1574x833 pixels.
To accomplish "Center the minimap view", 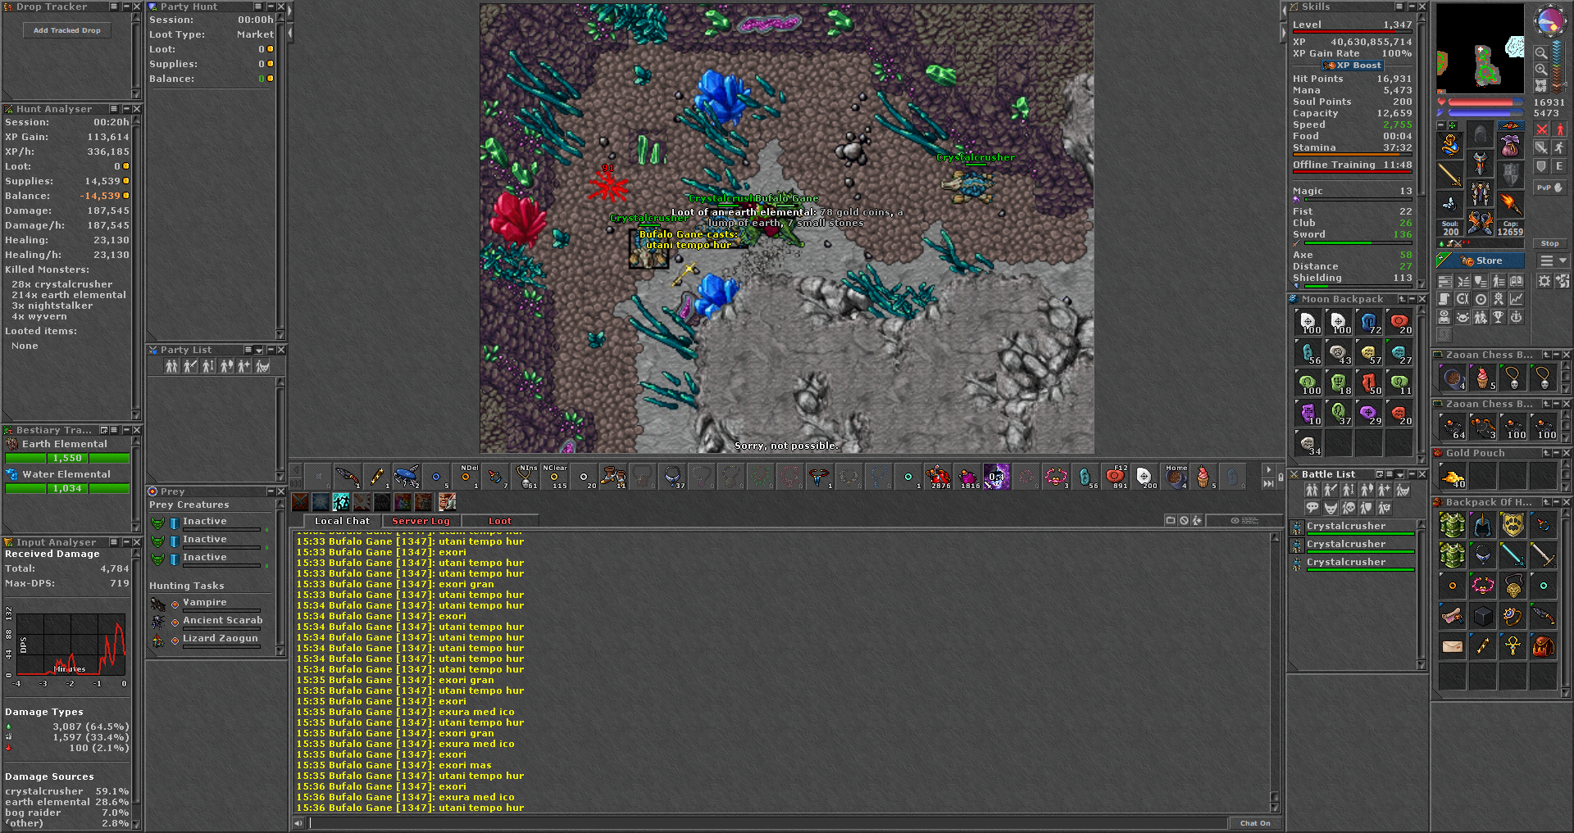I will coord(1541,85).
